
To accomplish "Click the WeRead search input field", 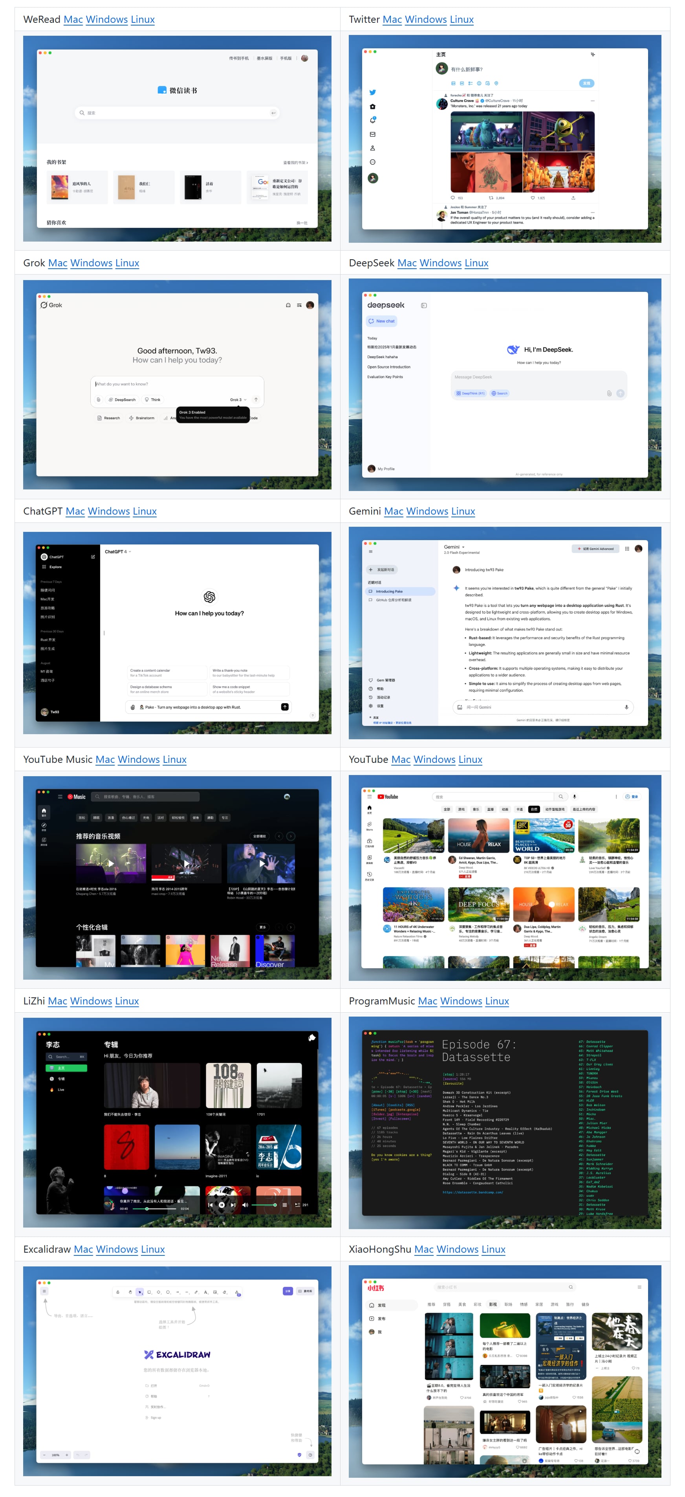I will coord(177,113).
